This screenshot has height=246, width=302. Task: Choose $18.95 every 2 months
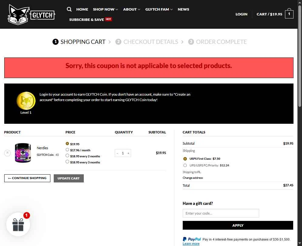pyautogui.click(x=67, y=156)
